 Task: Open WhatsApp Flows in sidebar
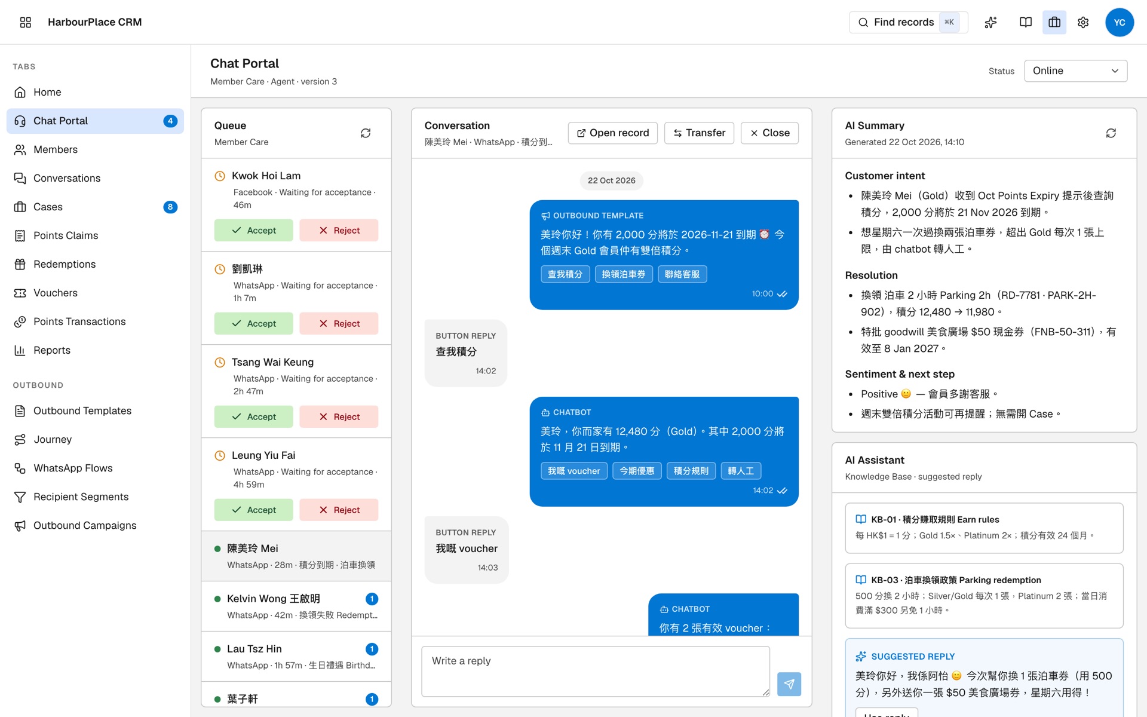[96, 468]
